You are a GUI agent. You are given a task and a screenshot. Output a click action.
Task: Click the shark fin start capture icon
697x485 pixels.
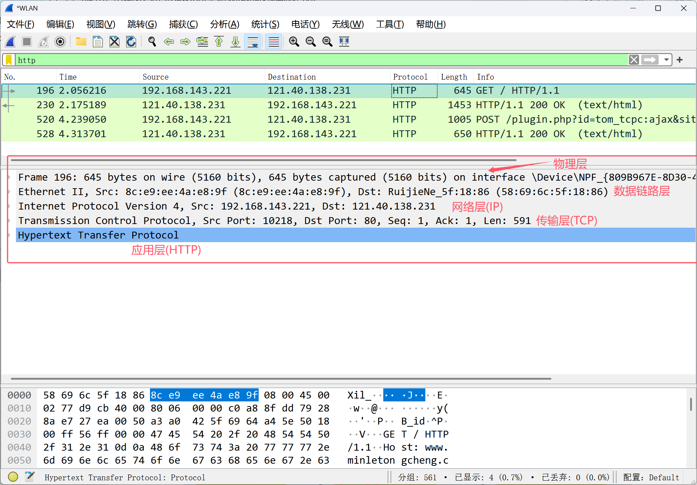[11, 42]
